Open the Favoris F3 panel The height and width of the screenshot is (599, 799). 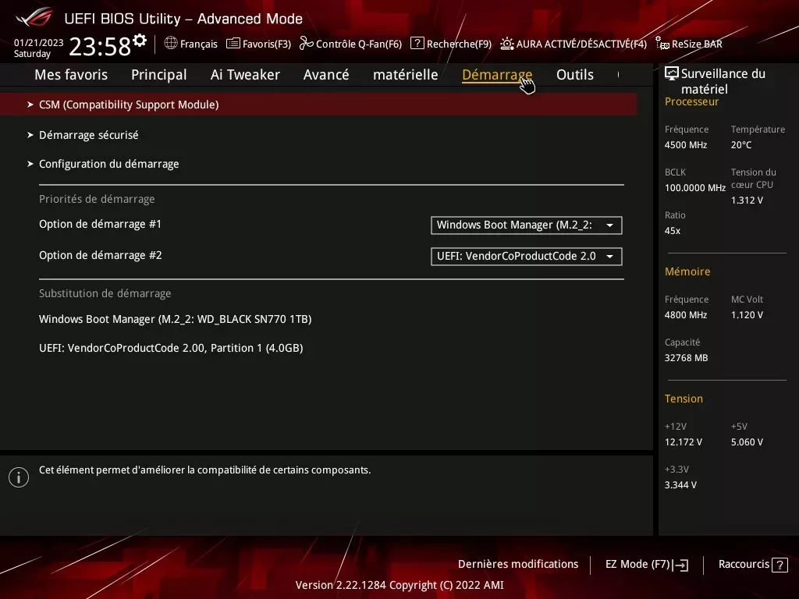click(258, 44)
